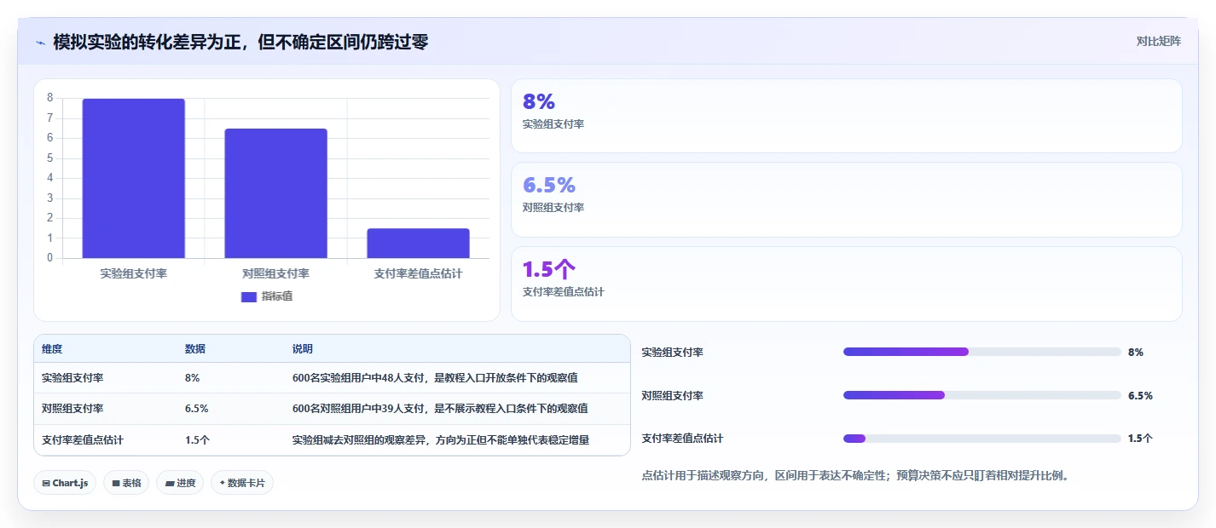Select the 6.5% data card value
Viewport: 1216px width, 528px height.
[548, 185]
